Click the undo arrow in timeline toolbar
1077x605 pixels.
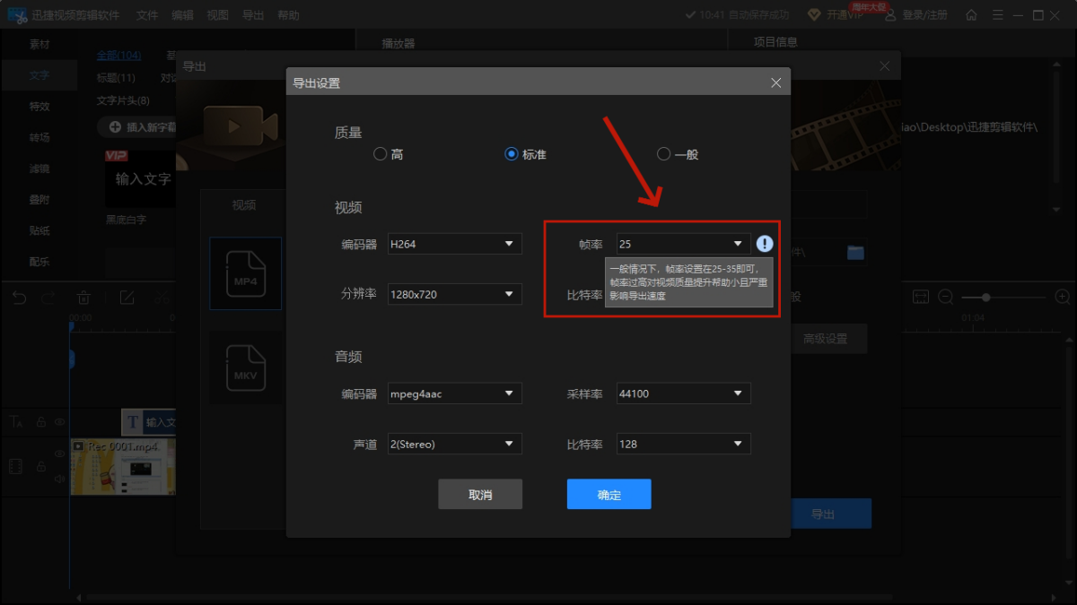[20, 298]
